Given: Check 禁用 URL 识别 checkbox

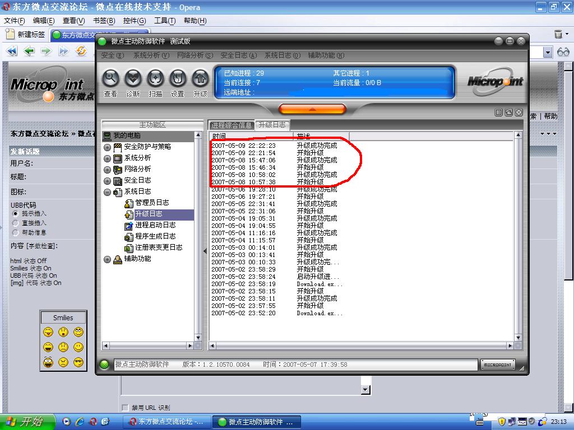Looking at the screenshot, I should pos(125,408).
